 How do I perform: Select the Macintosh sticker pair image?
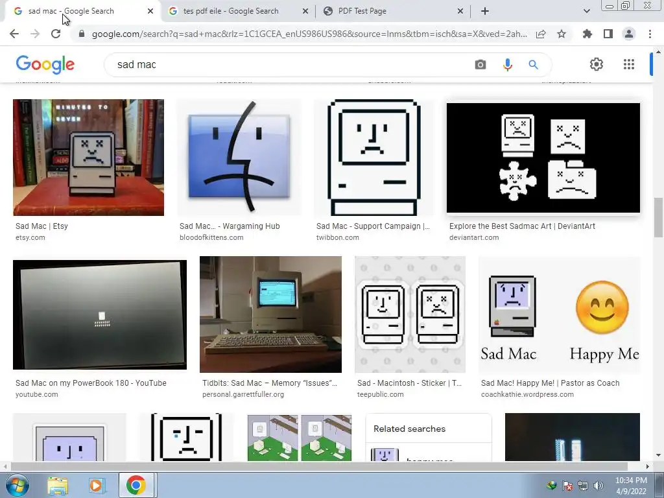[x=410, y=314]
